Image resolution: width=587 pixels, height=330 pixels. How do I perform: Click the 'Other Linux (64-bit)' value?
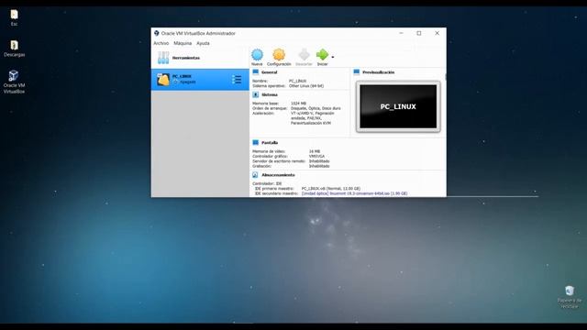306,85
